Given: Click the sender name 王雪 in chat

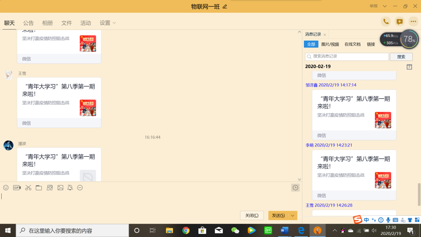Looking at the screenshot, I should click(22, 73).
